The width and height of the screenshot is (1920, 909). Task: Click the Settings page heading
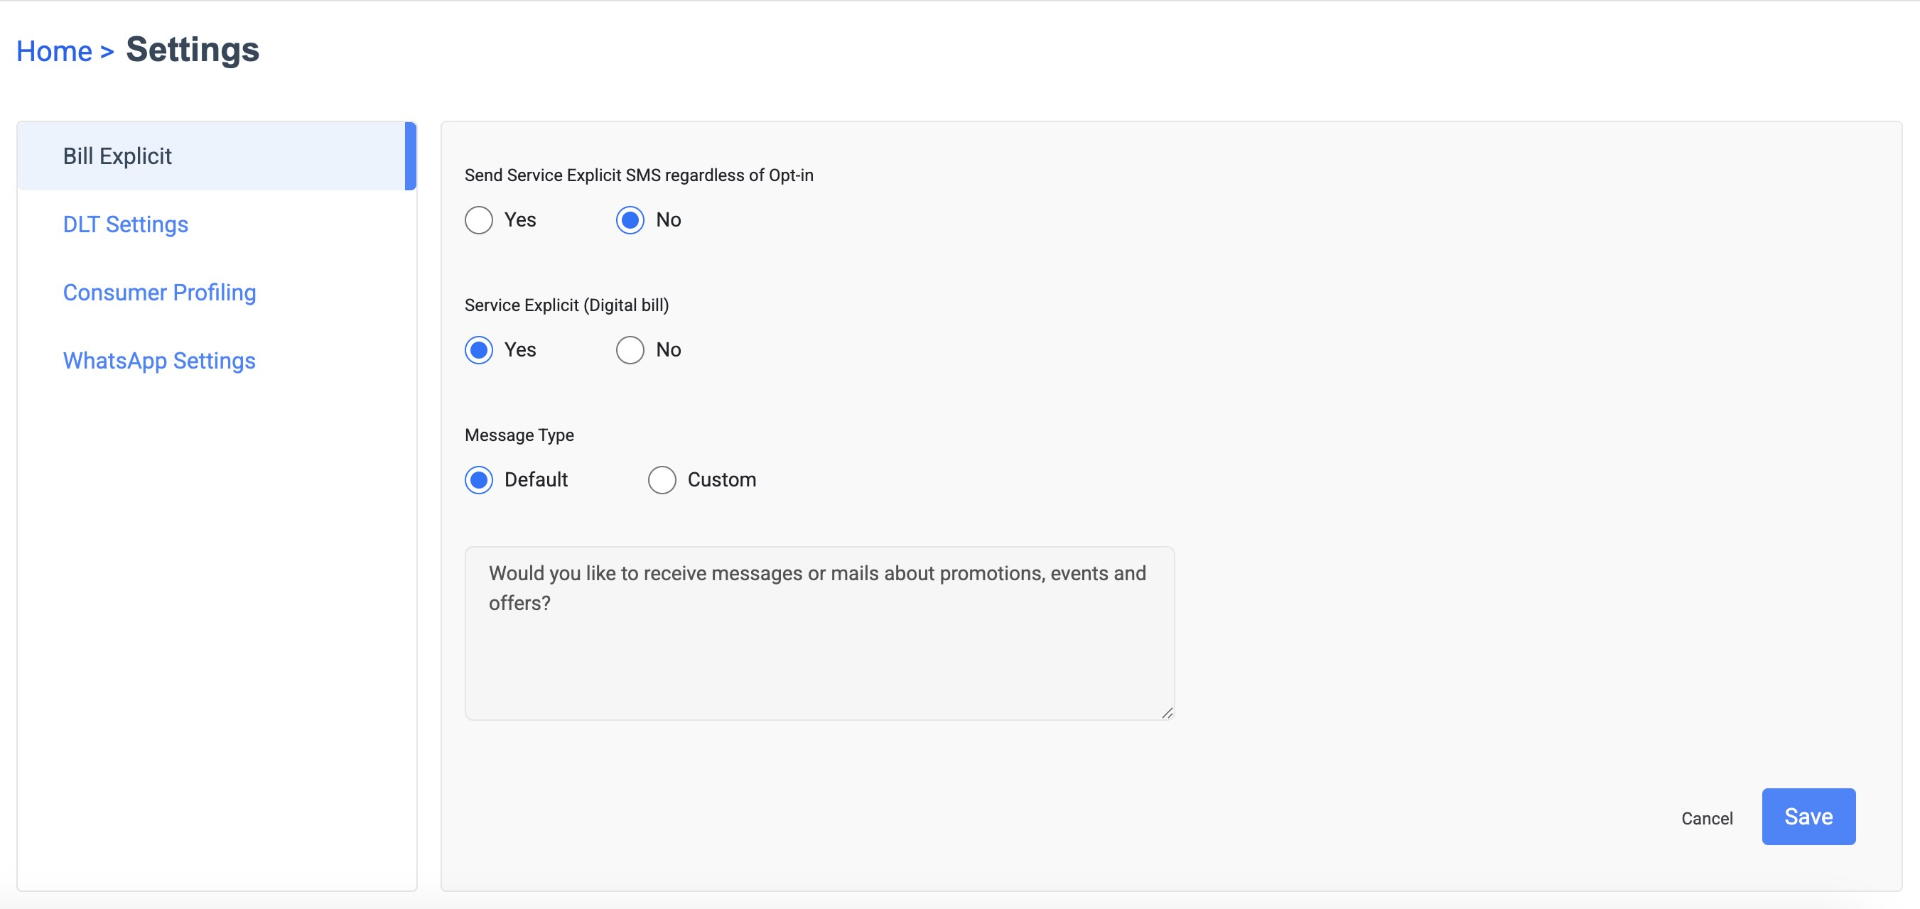[x=193, y=50]
